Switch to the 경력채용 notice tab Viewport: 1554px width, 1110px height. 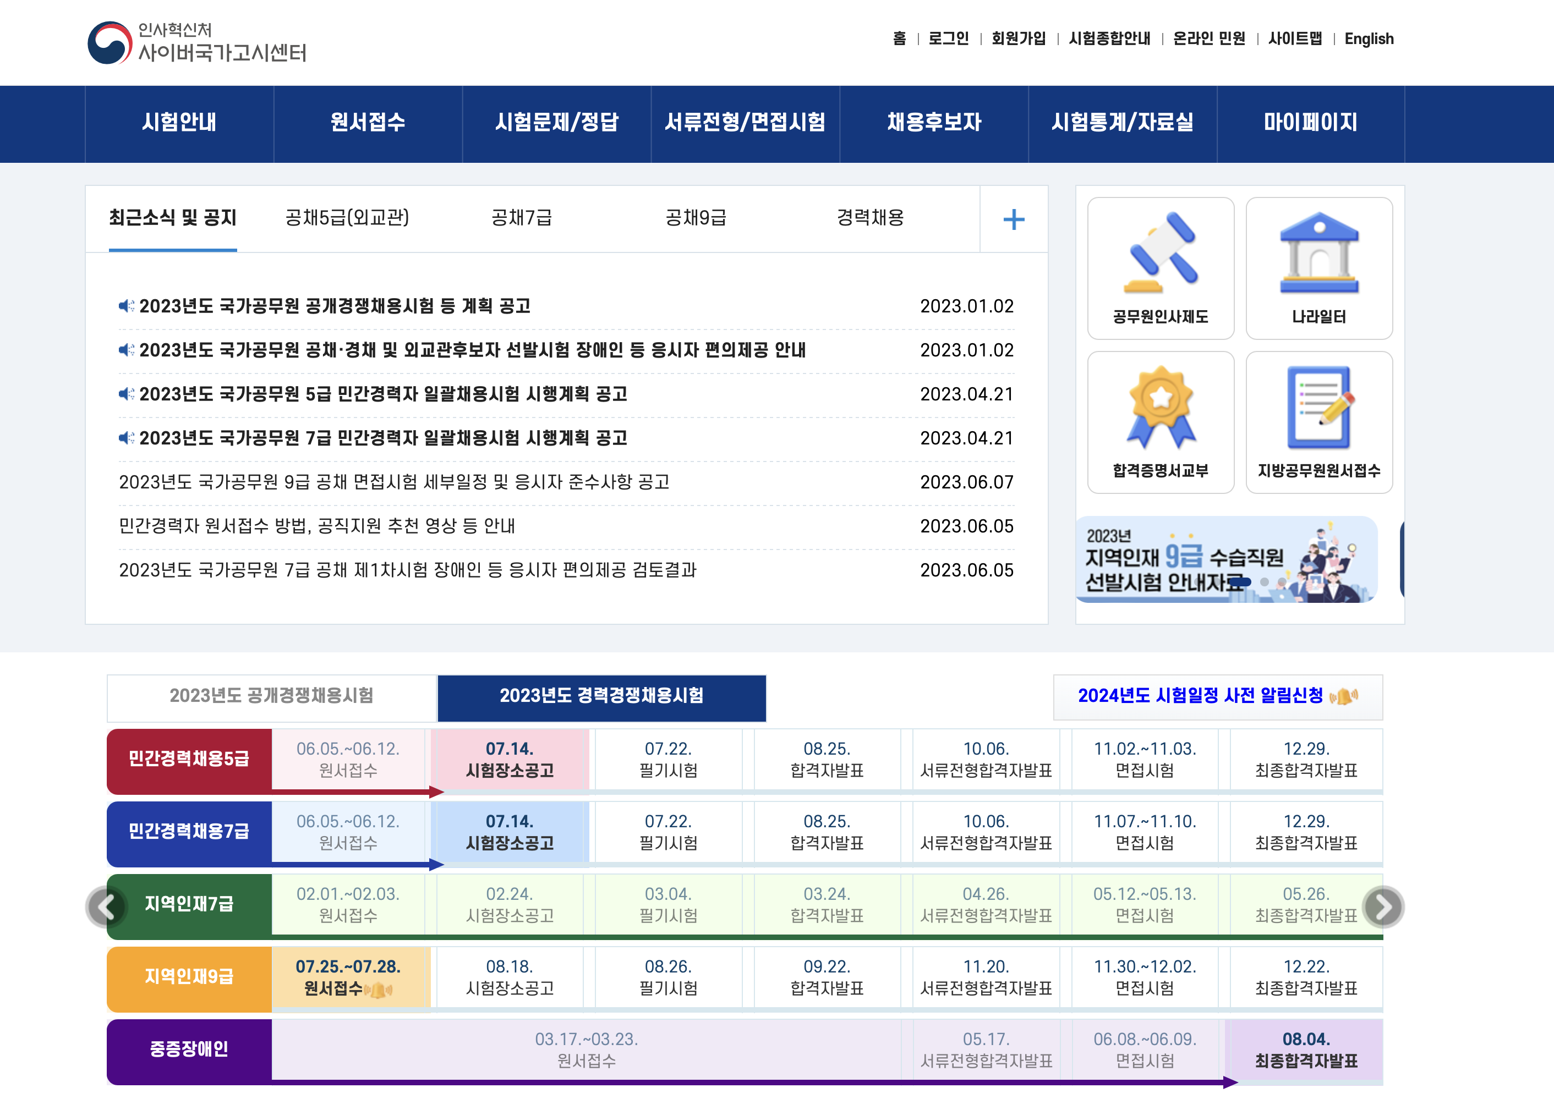(869, 218)
